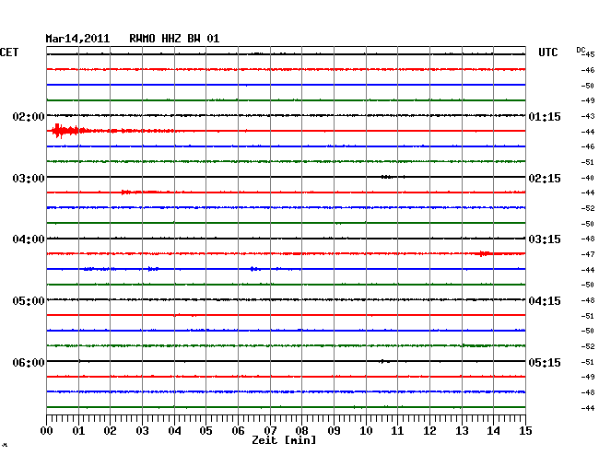Click the 04:15 UTC time label

[545, 301]
